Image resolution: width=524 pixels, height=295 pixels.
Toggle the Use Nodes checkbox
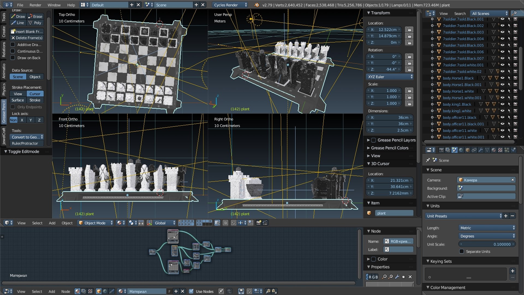(191, 291)
